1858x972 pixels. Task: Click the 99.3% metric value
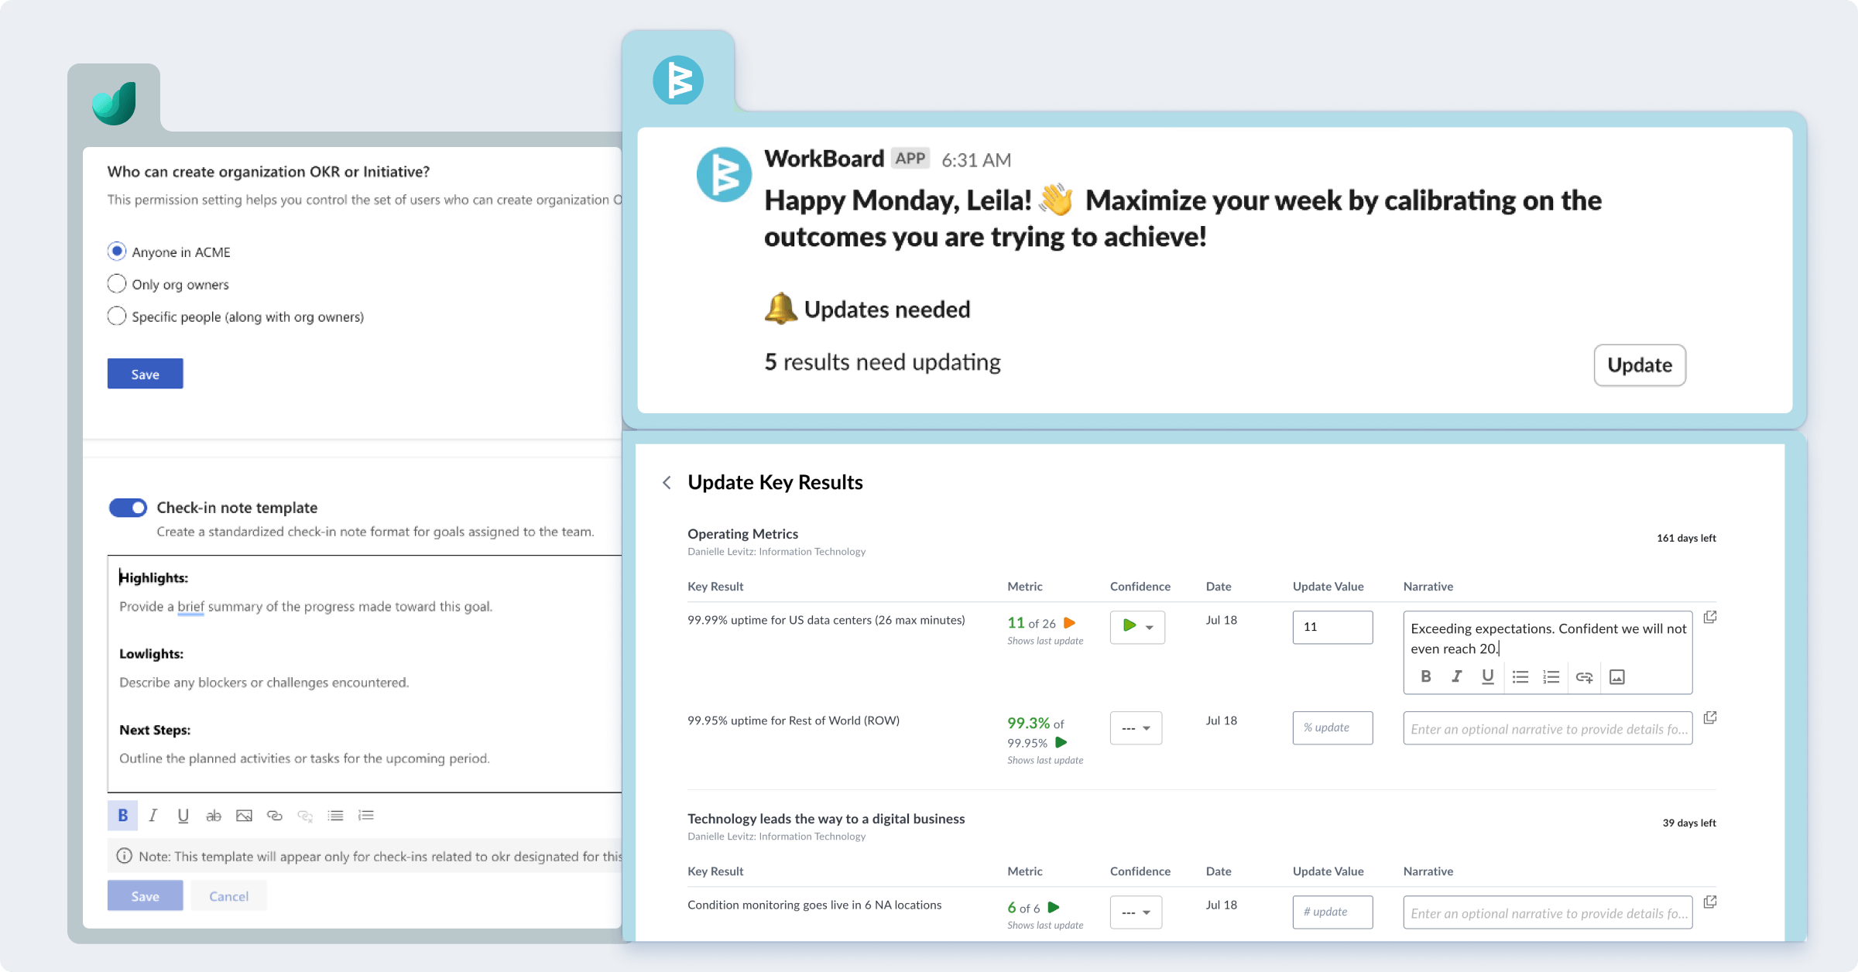tap(1028, 723)
